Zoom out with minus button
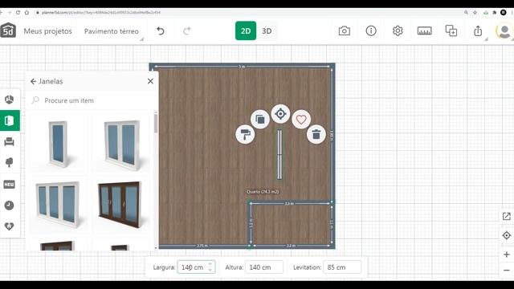514x289 pixels. tap(507, 271)
